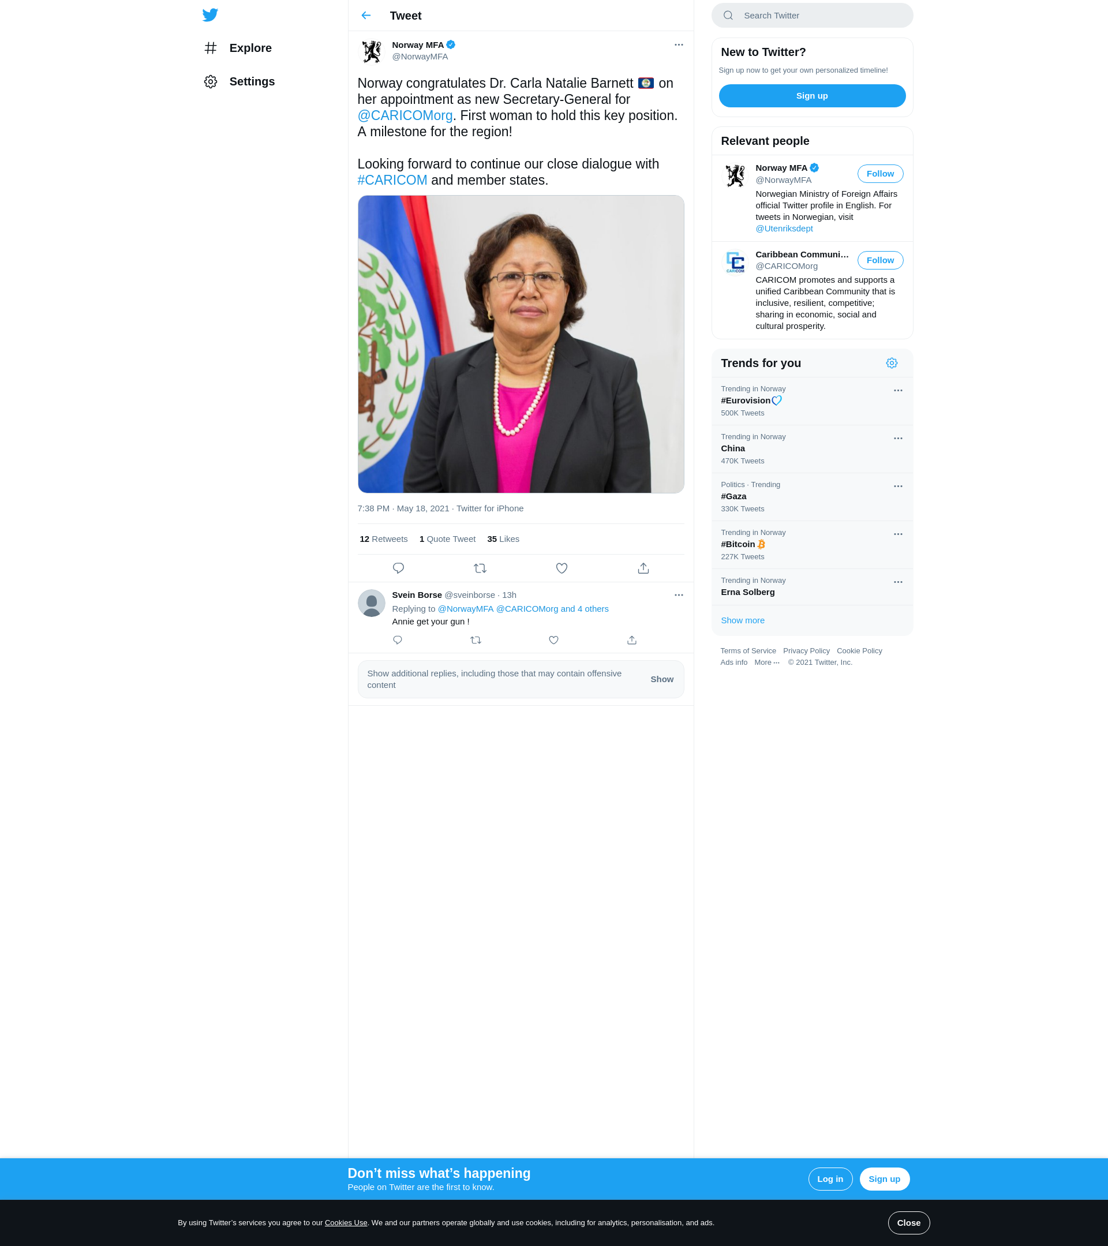This screenshot has width=1108, height=1246.
Task: Like Svein Borse's reply
Action: [553, 640]
